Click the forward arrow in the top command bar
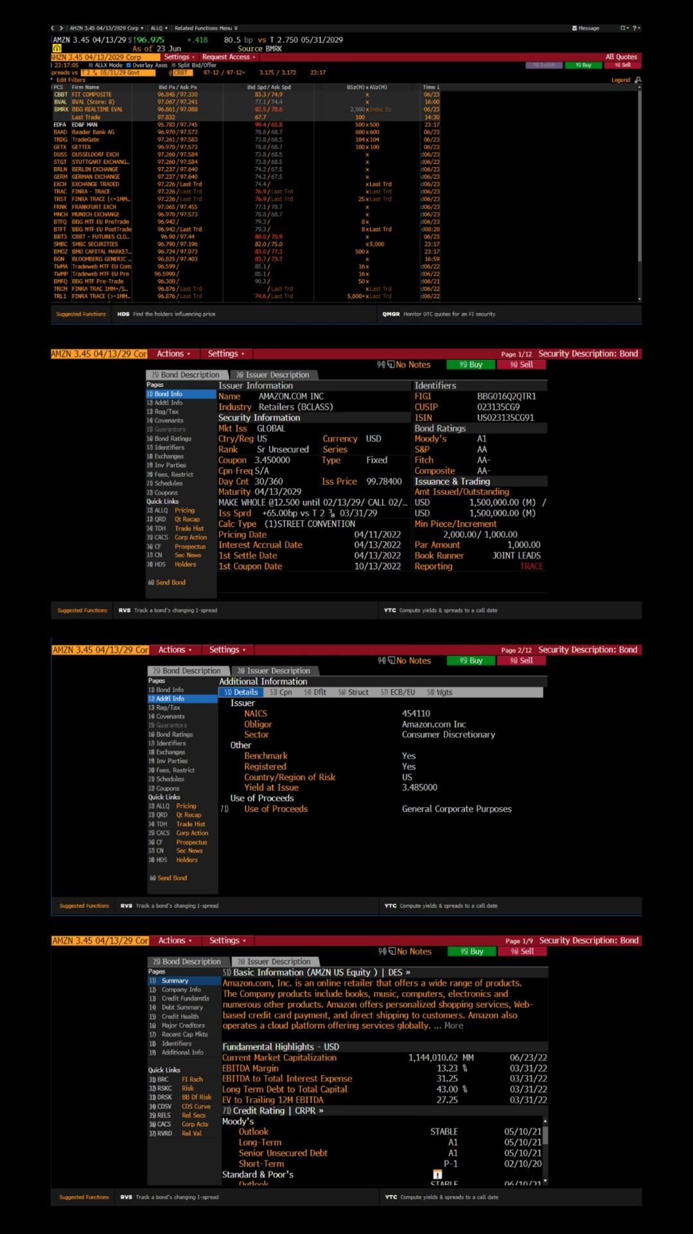693x1234 pixels. coord(61,28)
